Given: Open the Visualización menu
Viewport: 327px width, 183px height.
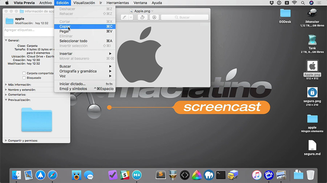Looking at the screenshot, I should tap(84, 3).
